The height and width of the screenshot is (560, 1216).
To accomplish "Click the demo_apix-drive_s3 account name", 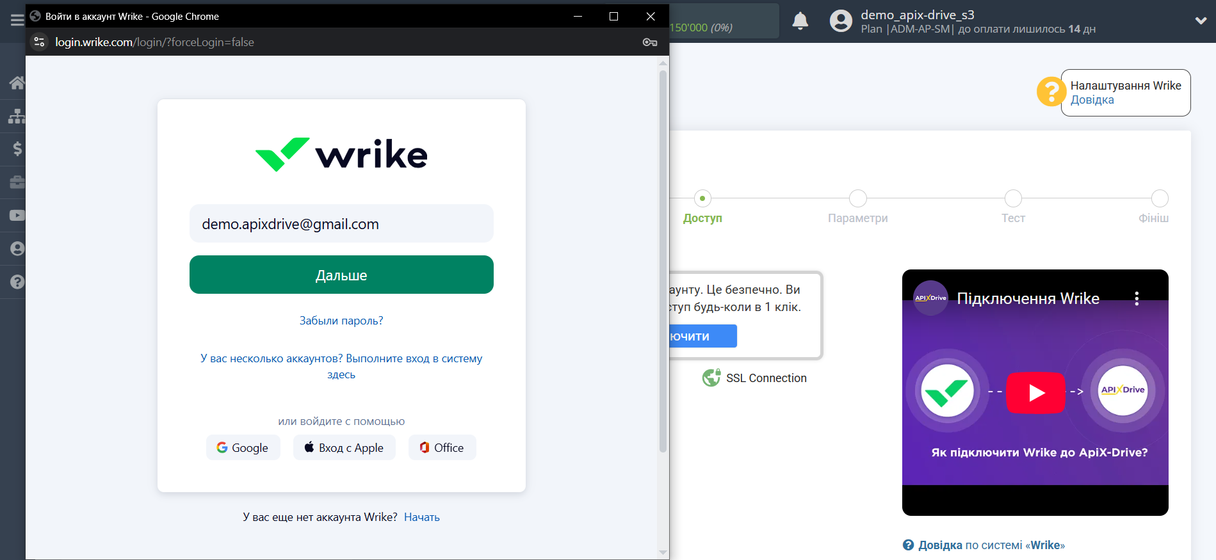I will coord(917,15).
